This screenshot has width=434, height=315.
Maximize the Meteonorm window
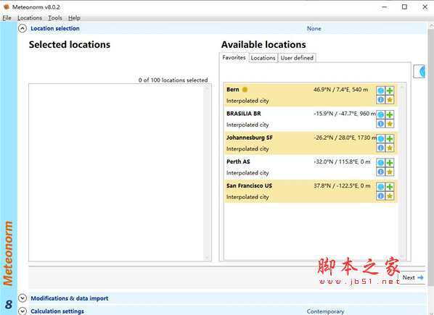point(404,7)
